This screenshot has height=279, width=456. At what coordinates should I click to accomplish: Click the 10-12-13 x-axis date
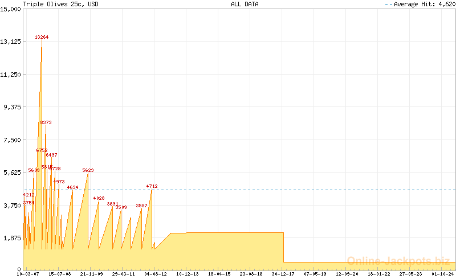[188, 274]
